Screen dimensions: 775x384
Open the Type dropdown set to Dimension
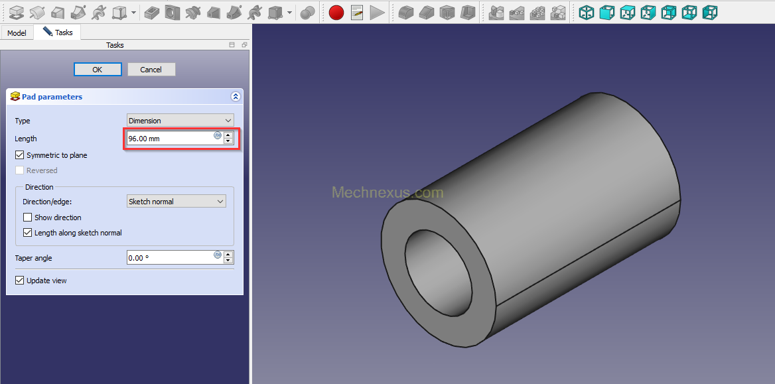[180, 121]
